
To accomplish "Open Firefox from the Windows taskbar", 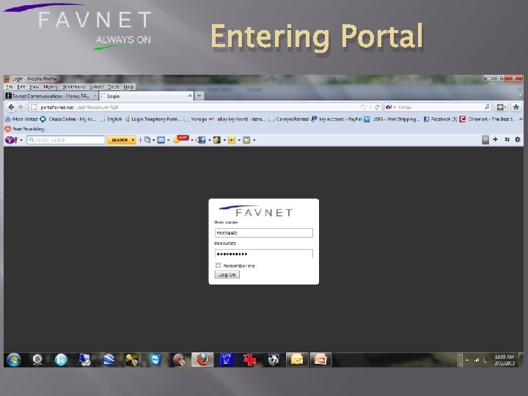I will 202,359.
